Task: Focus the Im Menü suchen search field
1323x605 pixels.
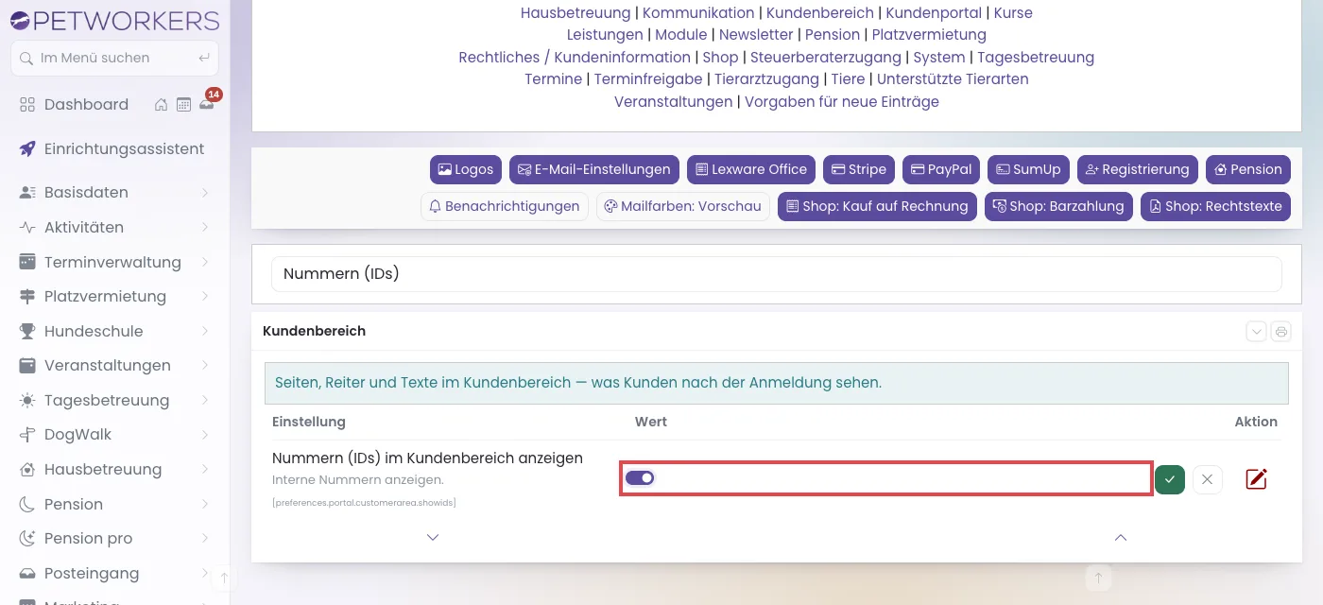Action: click(x=114, y=58)
